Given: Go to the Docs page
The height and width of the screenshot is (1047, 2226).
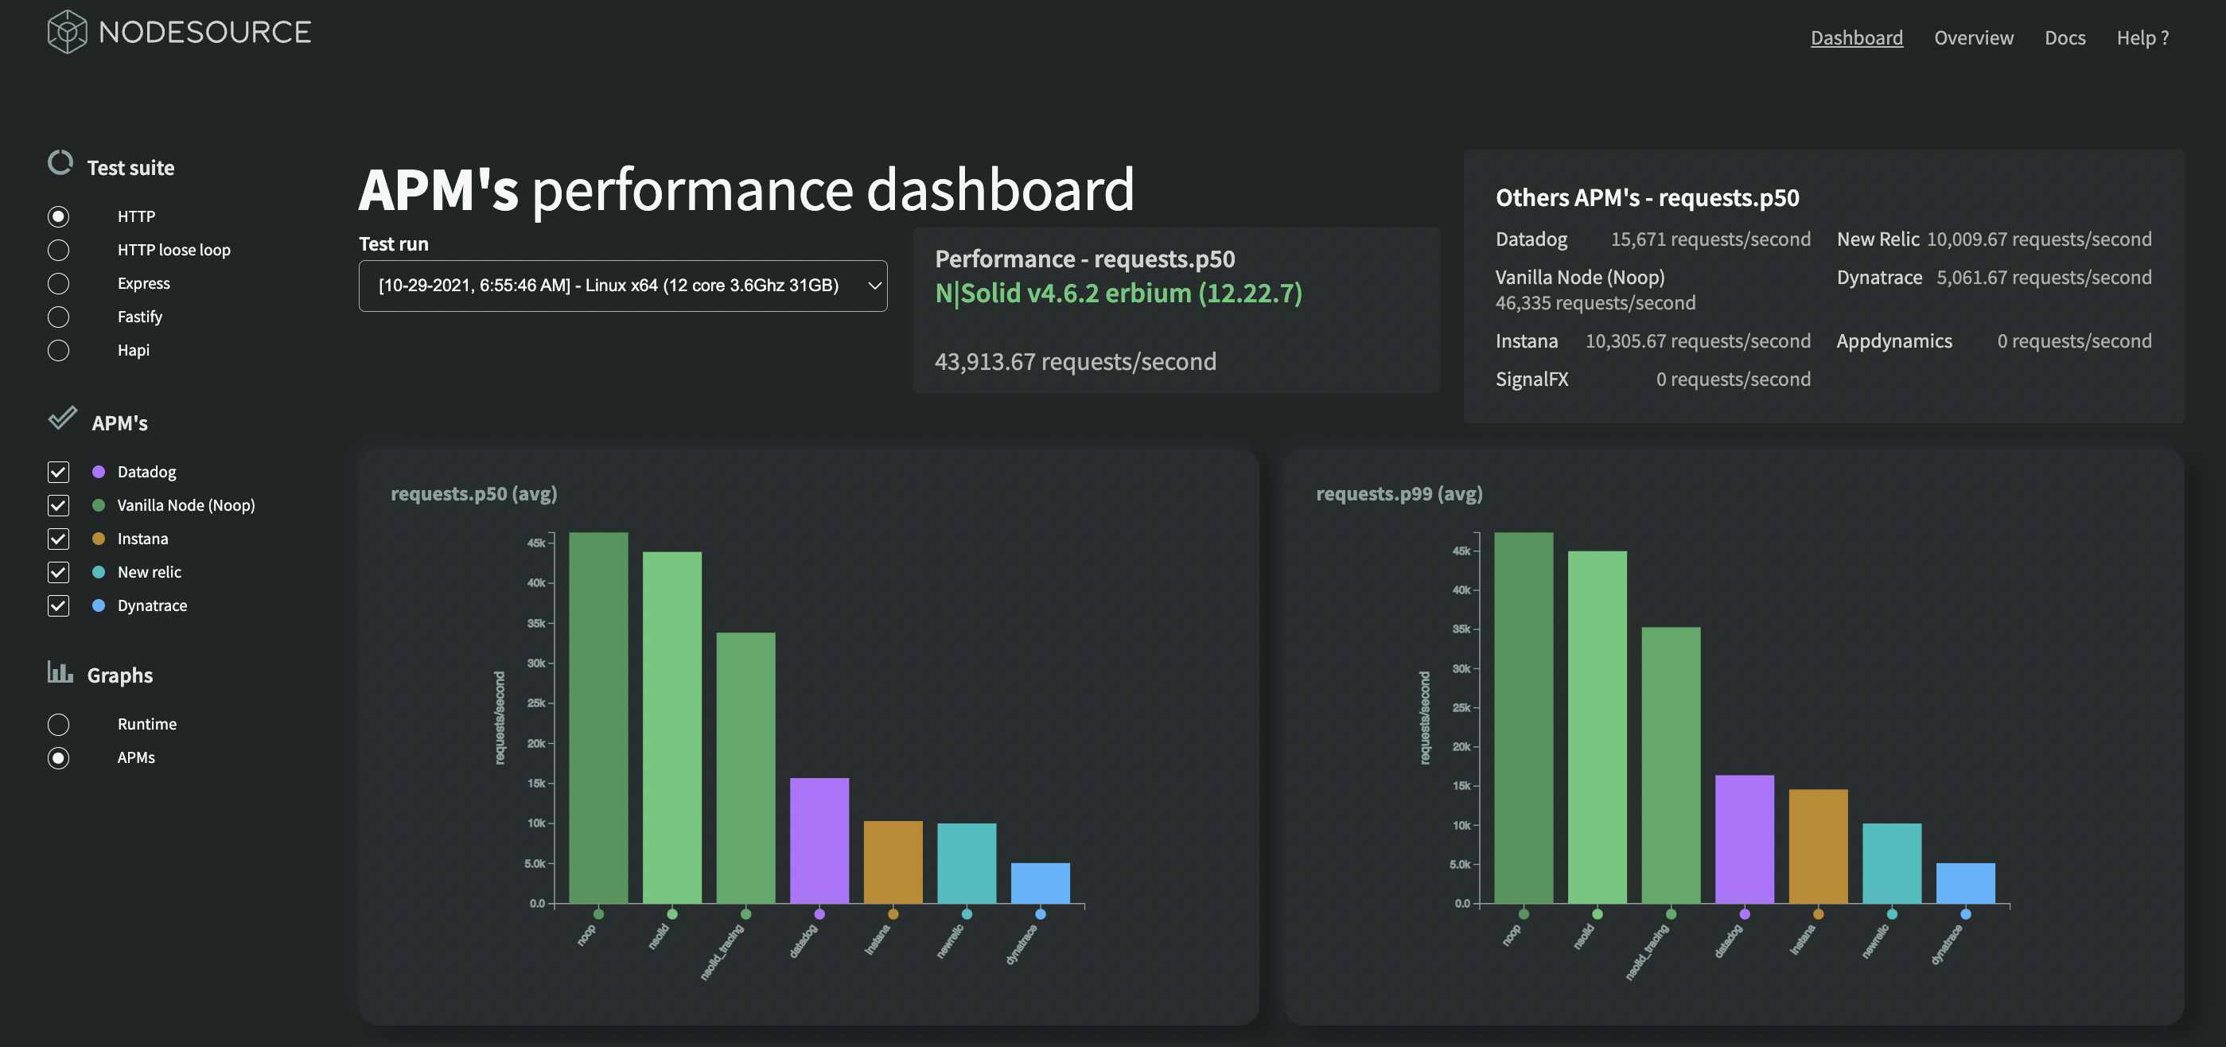Looking at the screenshot, I should click(x=2064, y=38).
